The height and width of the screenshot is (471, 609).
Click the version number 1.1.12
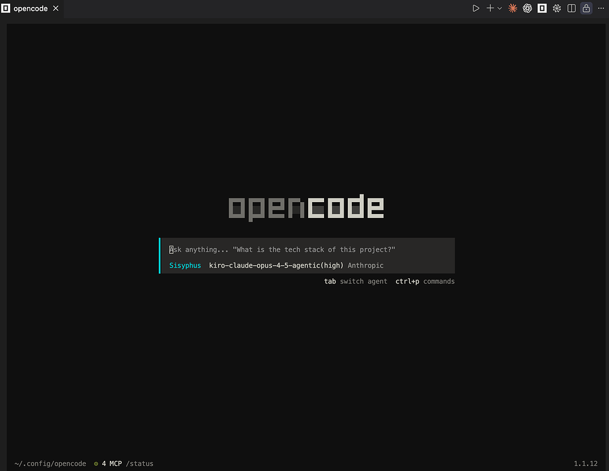(586, 463)
